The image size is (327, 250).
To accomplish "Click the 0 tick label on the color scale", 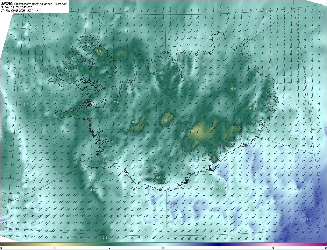I will point(1,248).
